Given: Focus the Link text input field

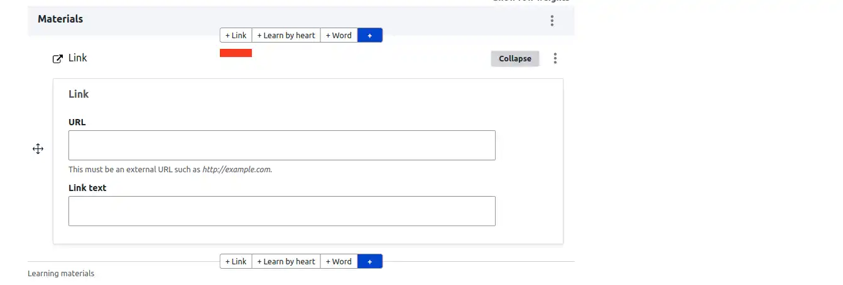Looking at the screenshot, I should pyautogui.click(x=281, y=211).
